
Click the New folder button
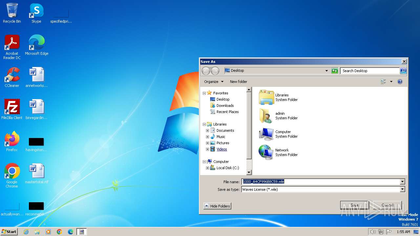[239, 82]
